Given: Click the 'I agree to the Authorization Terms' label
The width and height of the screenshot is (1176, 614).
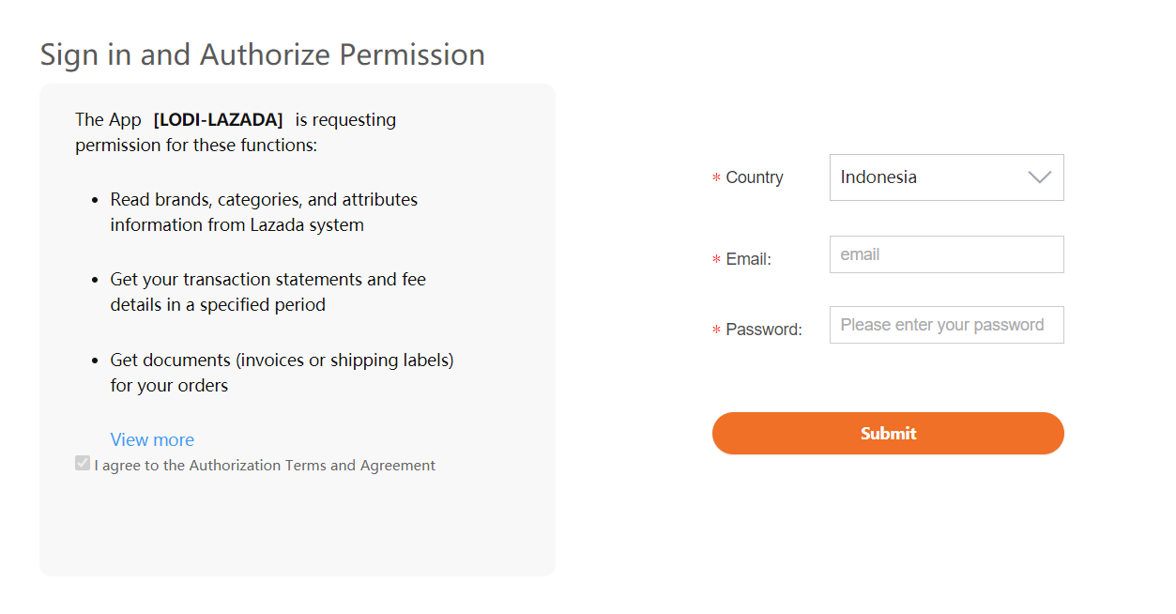Looking at the screenshot, I should coord(265,466).
